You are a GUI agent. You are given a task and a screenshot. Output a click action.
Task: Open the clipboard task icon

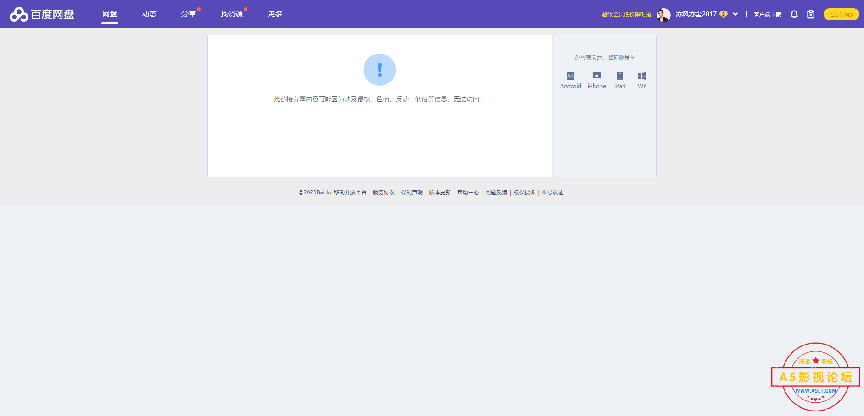pos(811,14)
